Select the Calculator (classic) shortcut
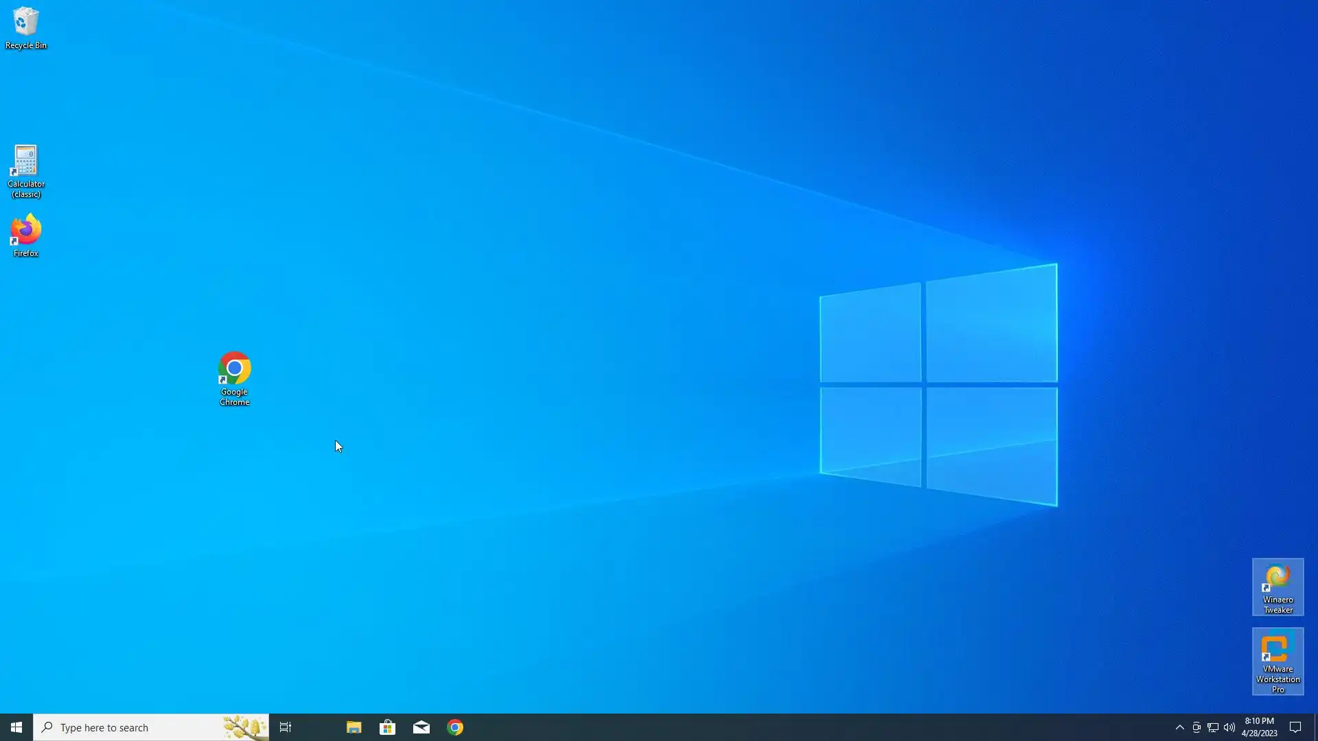1318x741 pixels. pos(26,170)
